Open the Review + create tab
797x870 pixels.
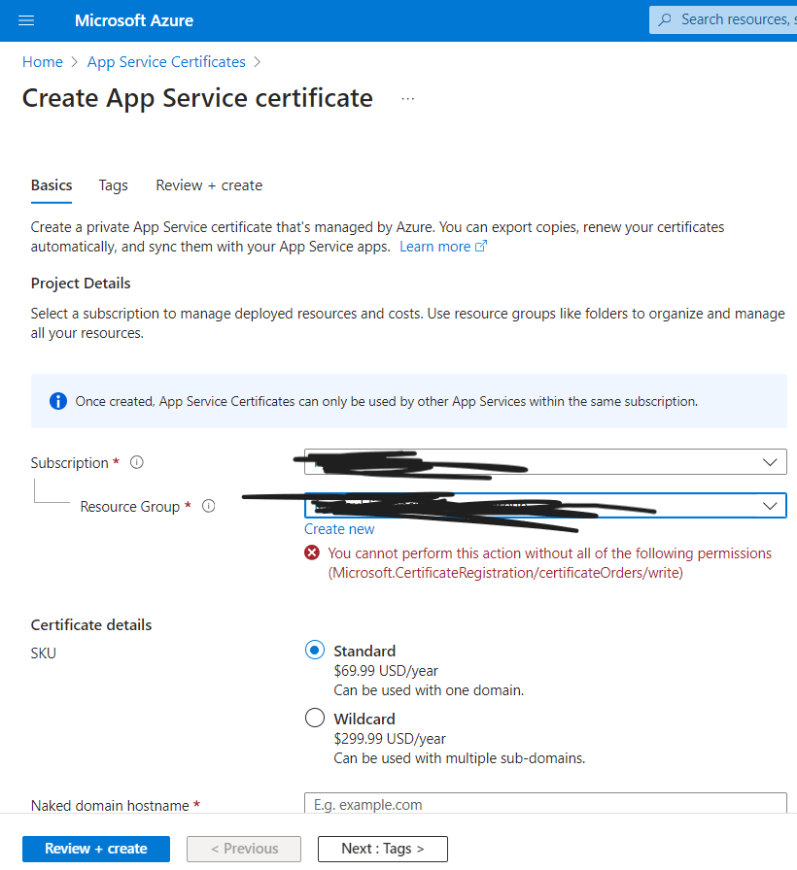pos(208,184)
